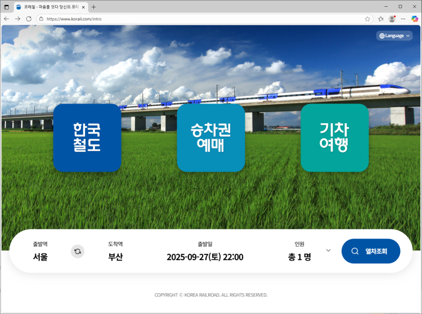Swap departure and arrival stations icon
This screenshot has width=422, height=314.
(x=78, y=252)
